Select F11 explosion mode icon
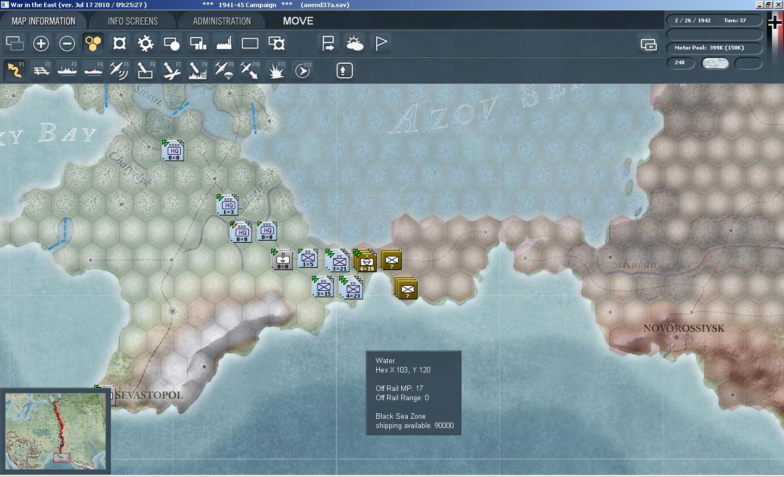Image resolution: width=784 pixels, height=477 pixels. pos(277,70)
